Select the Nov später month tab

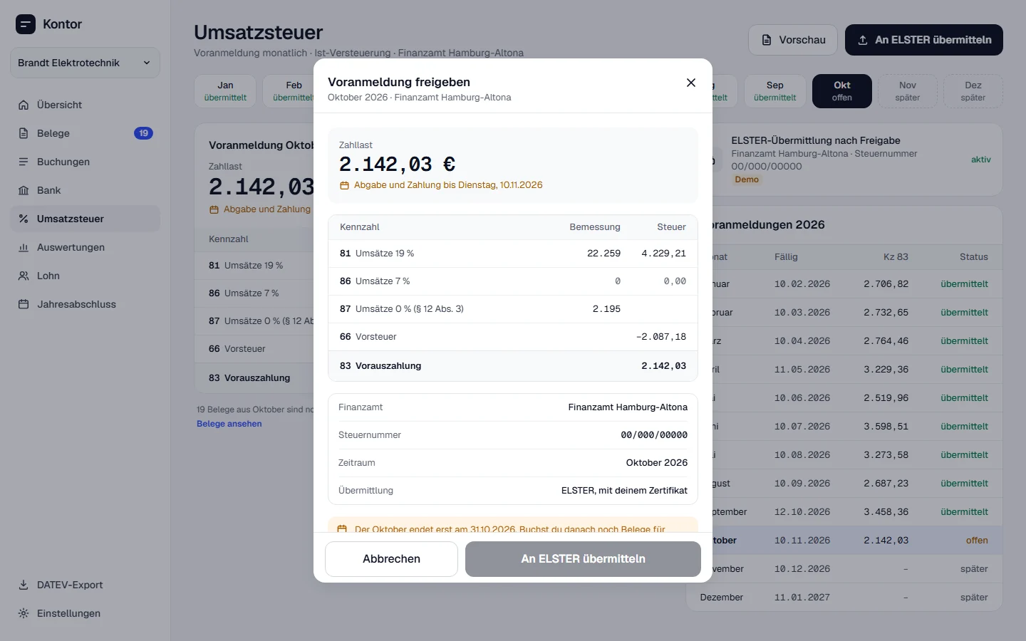(908, 91)
